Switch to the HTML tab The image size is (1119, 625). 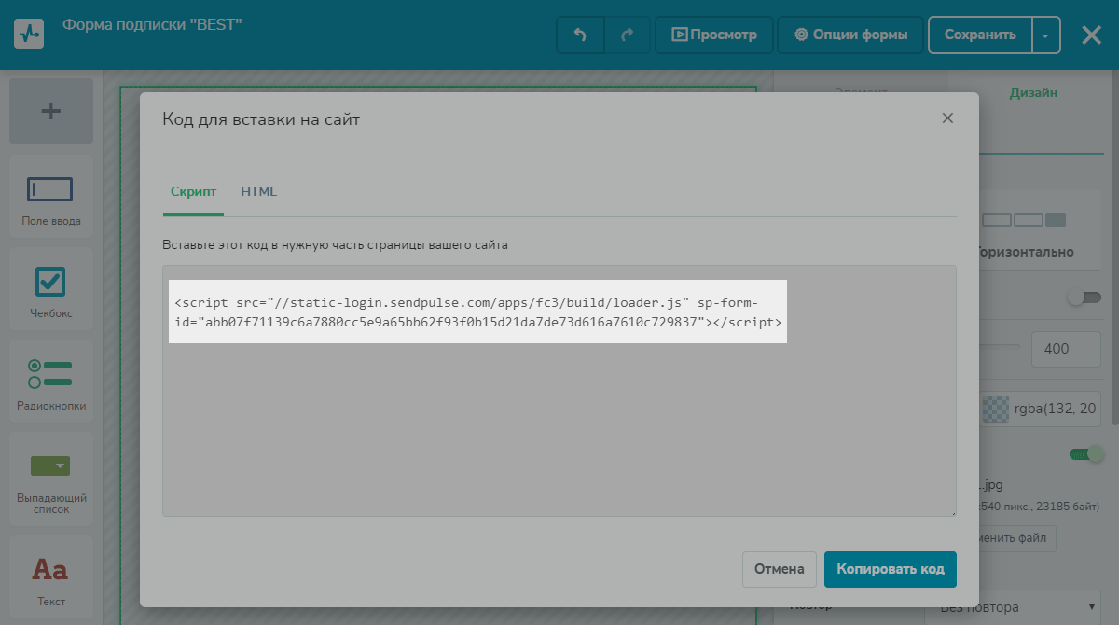click(x=258, y=192)
